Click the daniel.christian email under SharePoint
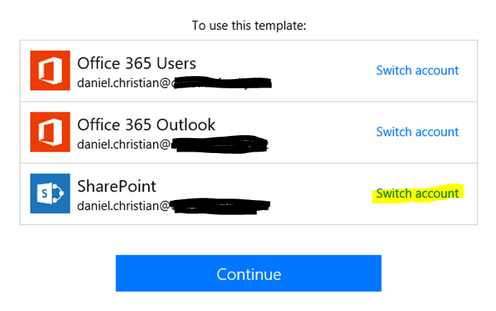This screenshot has height=311, width=496. pyautogui.click(x=174, y=206)
